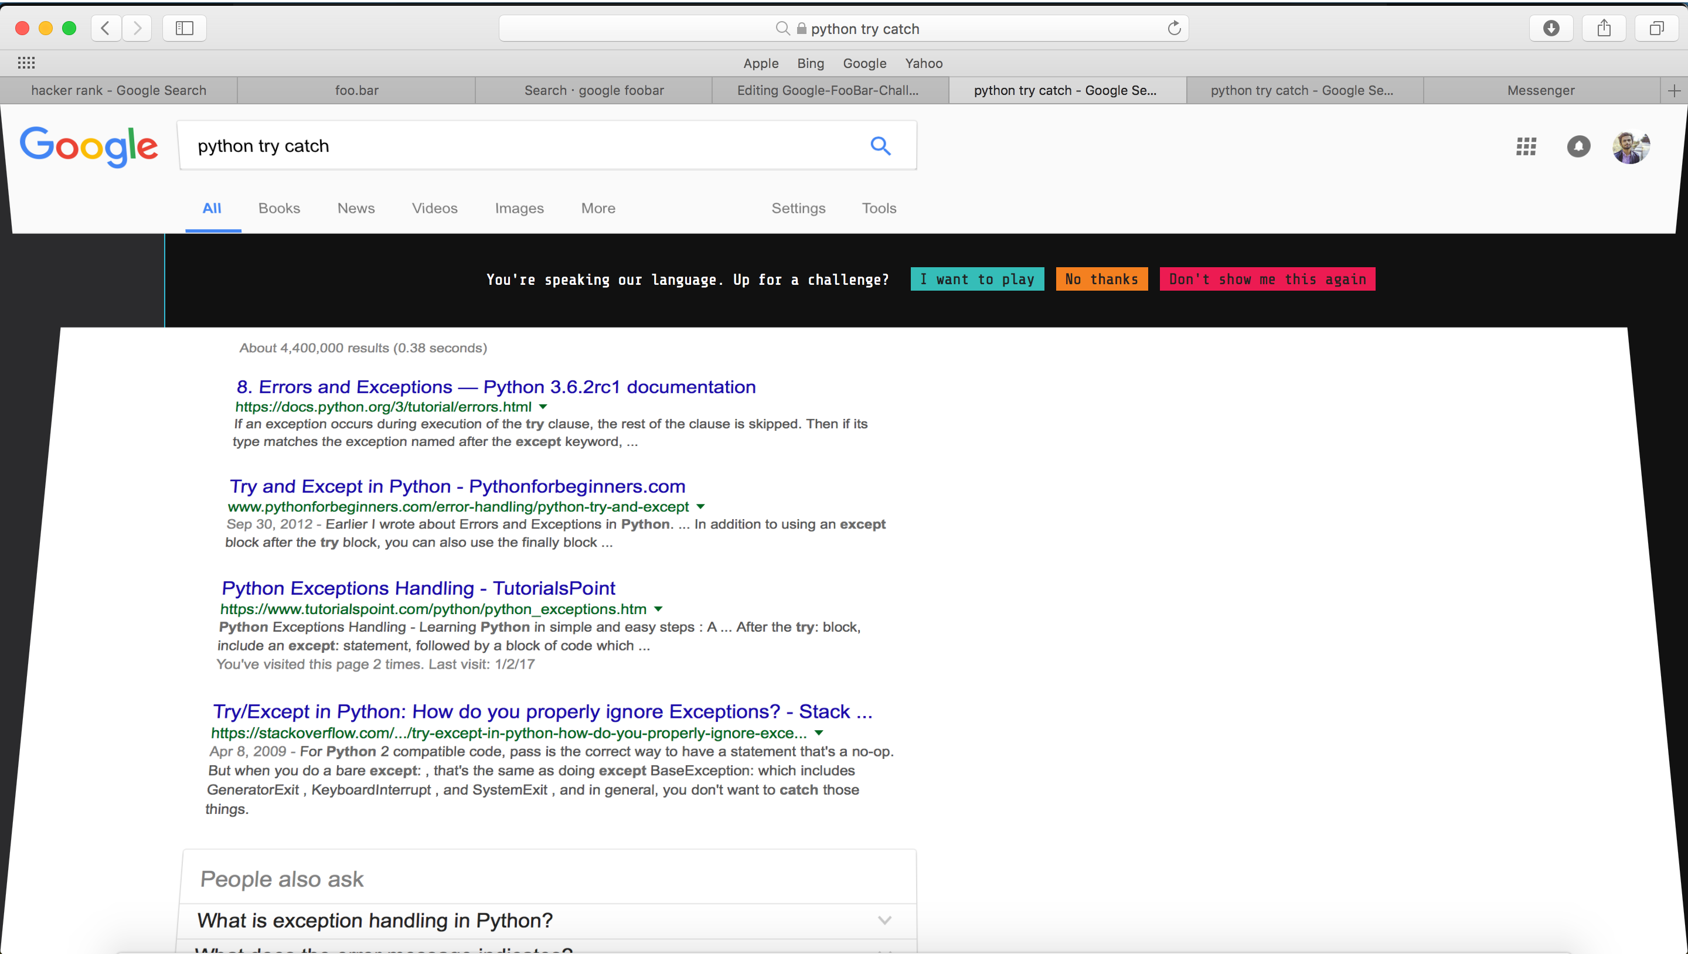Open the favorites grid icon in bookmarks bar
1688x954 pixels.
coord(26,63)
